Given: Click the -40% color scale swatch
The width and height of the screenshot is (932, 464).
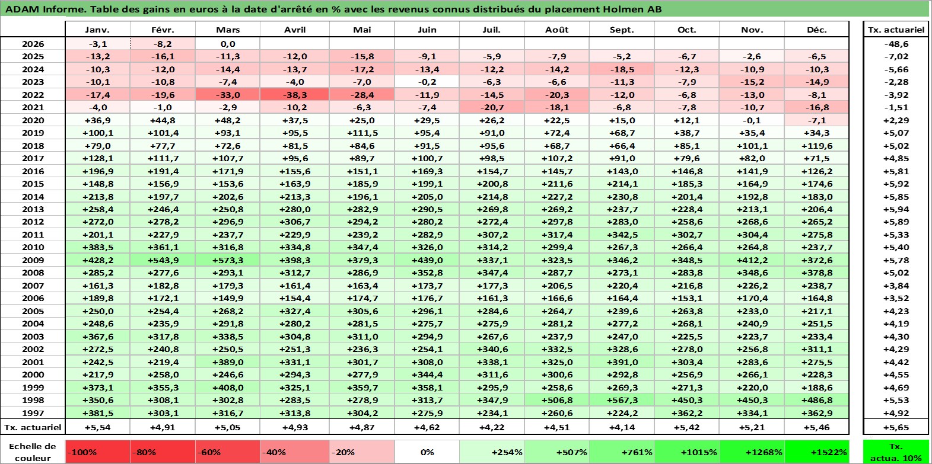Looking at the screenshot, I should 295,452.
